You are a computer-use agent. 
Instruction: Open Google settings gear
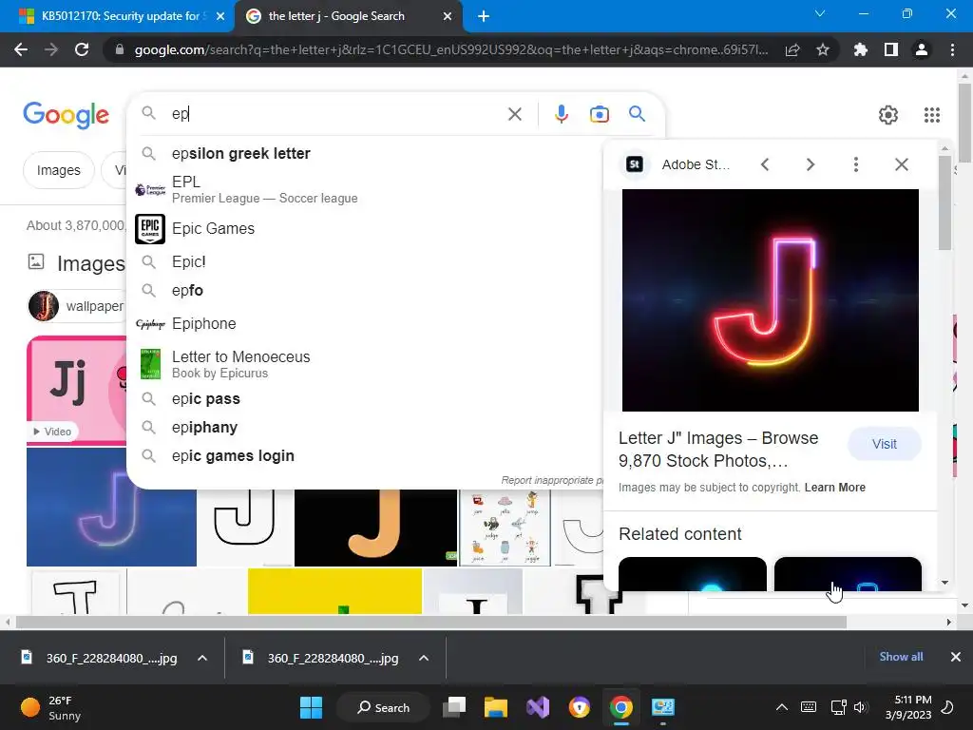[x=888, y=115]
